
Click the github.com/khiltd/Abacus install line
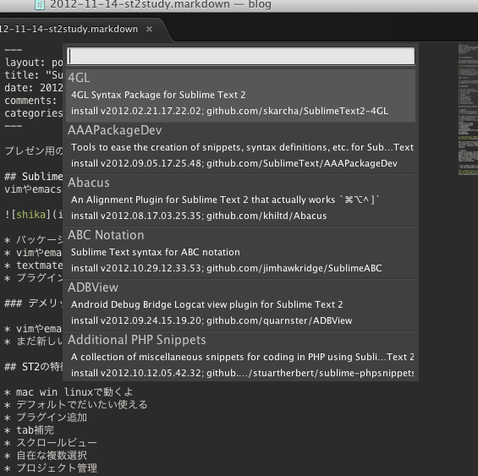(x=199, y=216)
